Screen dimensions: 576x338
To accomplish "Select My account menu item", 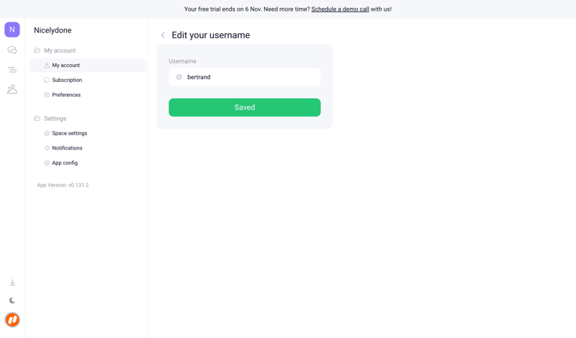I will (66, 65).
